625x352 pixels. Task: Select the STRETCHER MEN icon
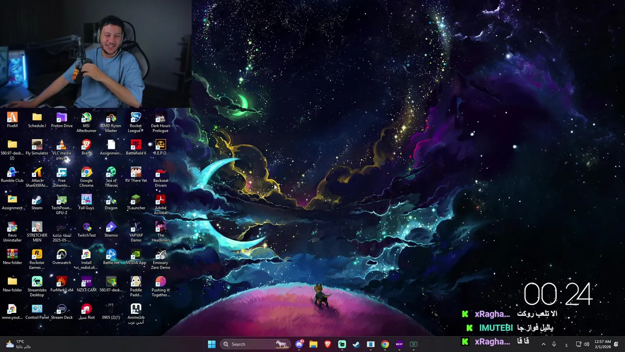point(37,232)
